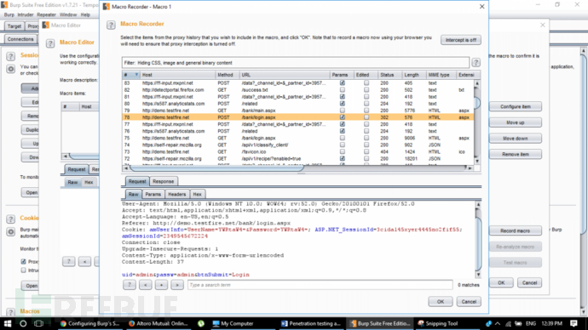The height and width of the screenshot is (330, 588).
Task: Sort history by Status column
Action: (x=389, y=75)
